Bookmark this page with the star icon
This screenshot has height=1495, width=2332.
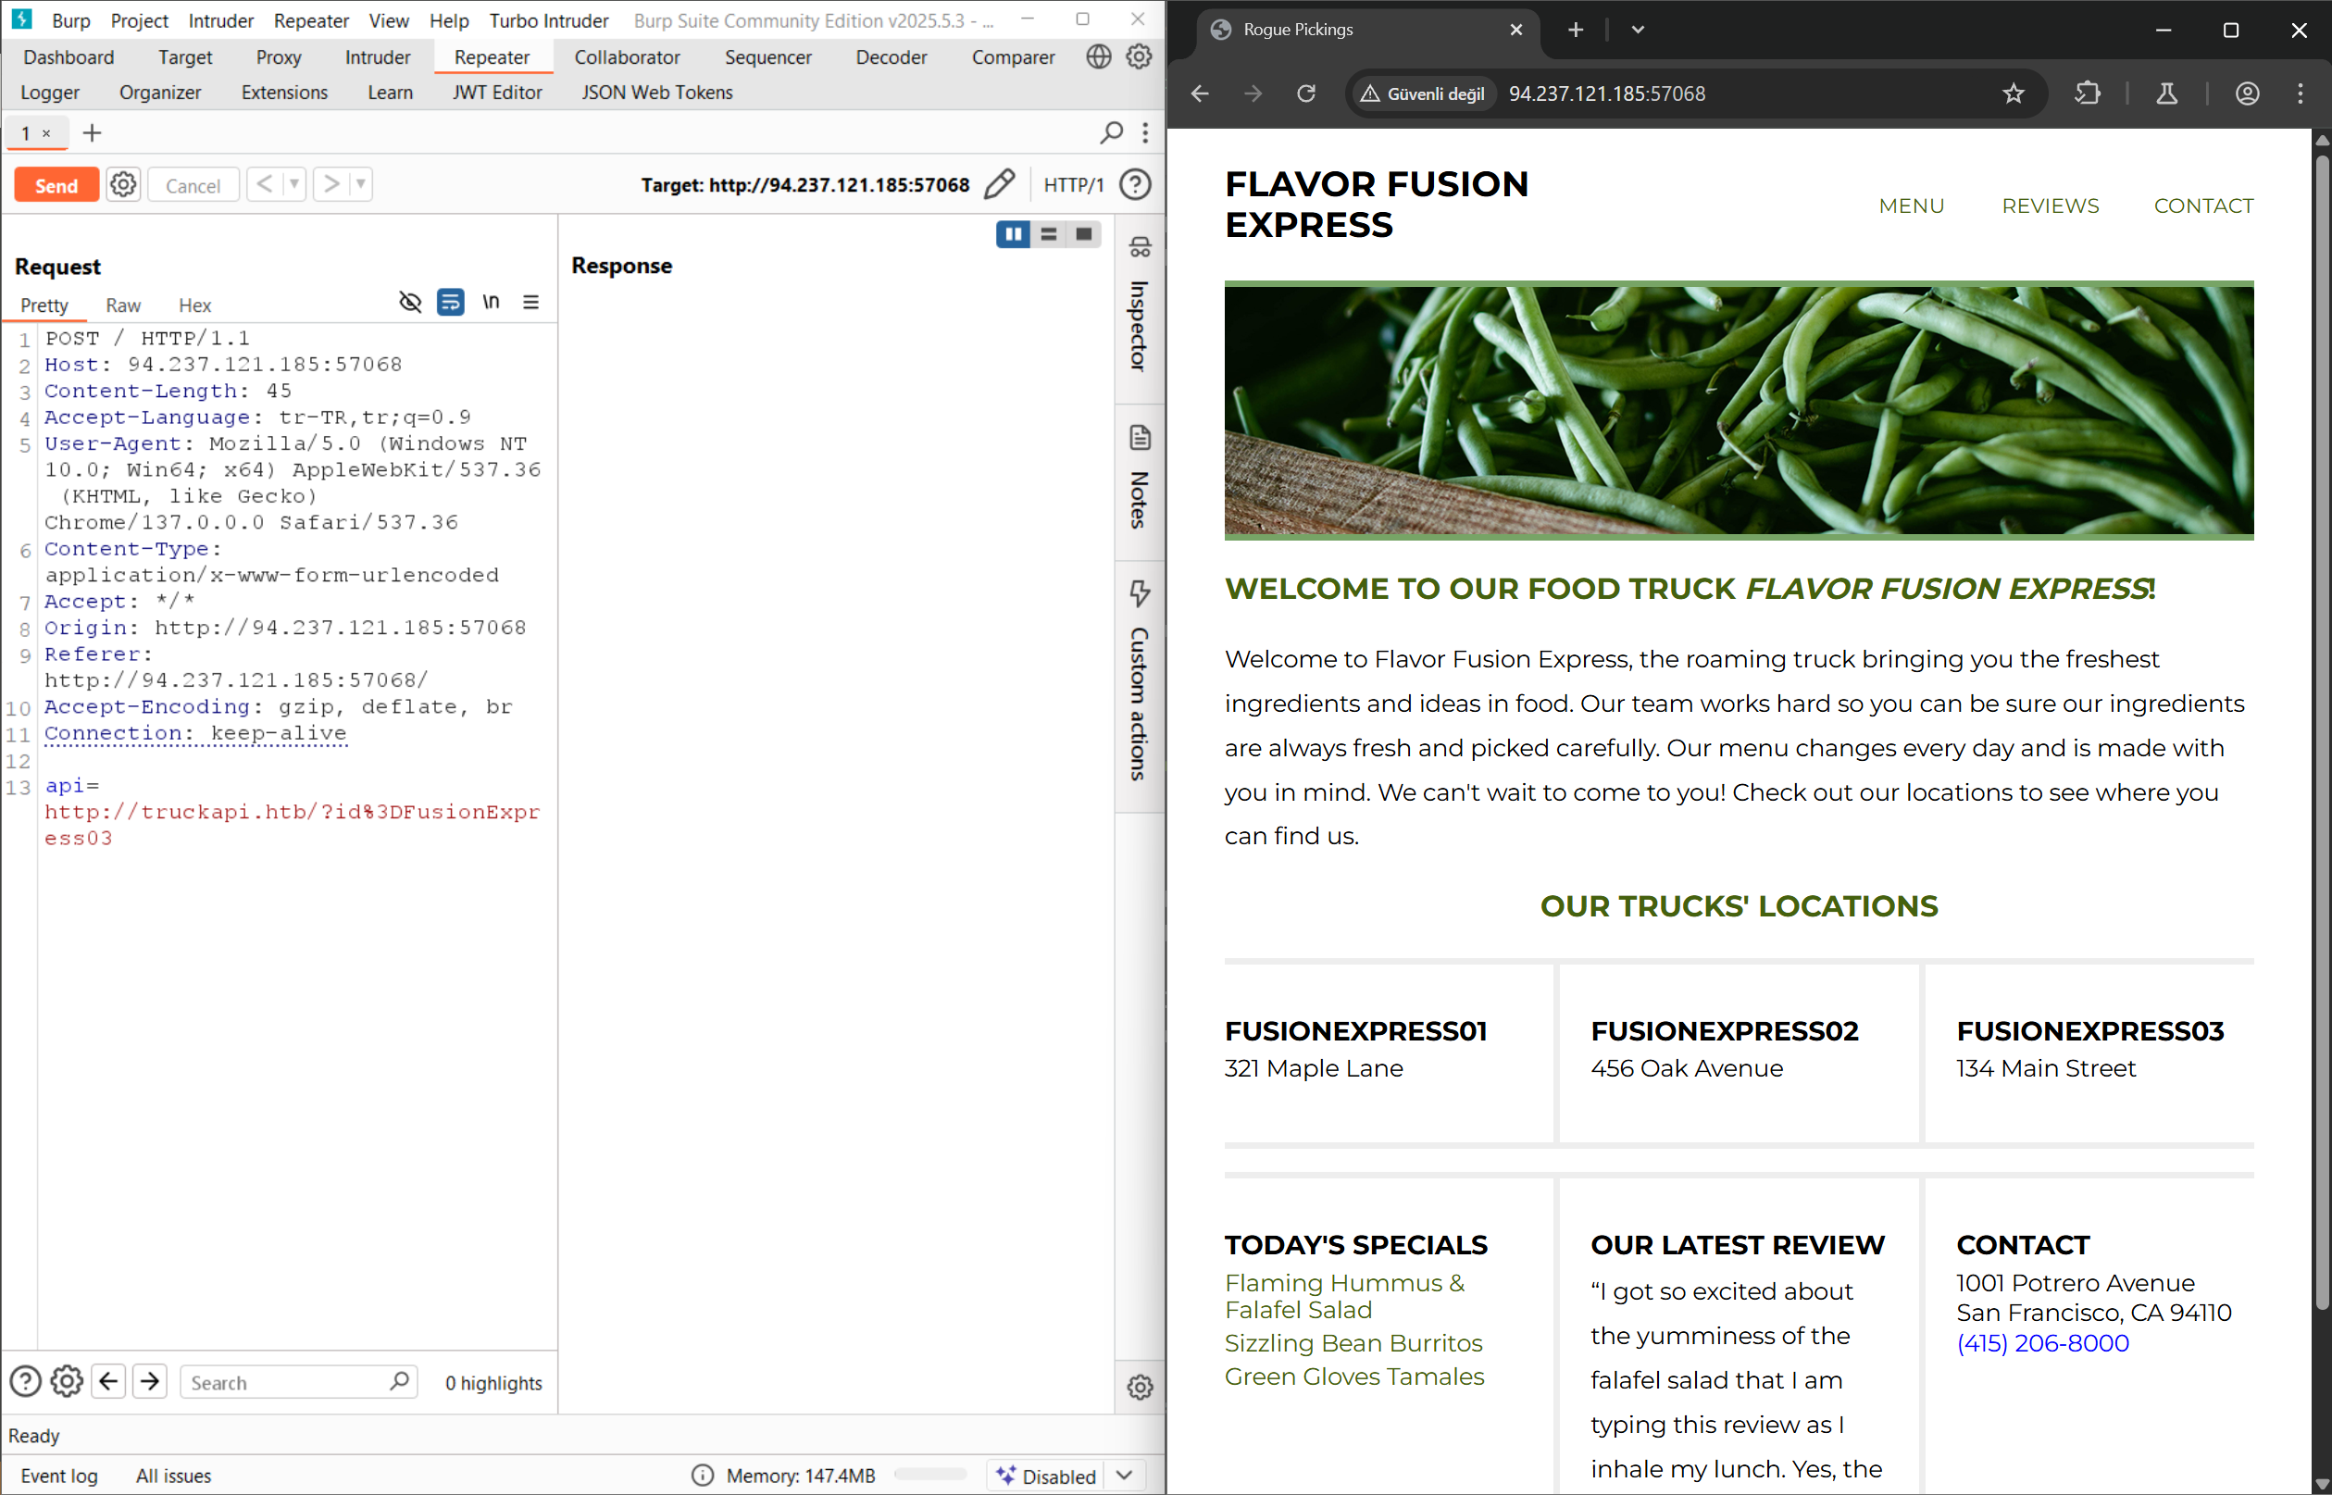click(2014, 93)
